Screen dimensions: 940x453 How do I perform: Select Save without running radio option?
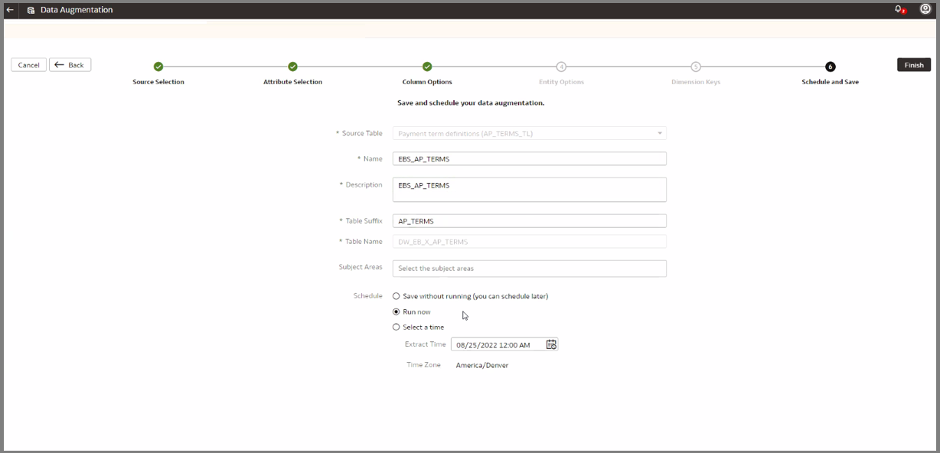point(396,296)
